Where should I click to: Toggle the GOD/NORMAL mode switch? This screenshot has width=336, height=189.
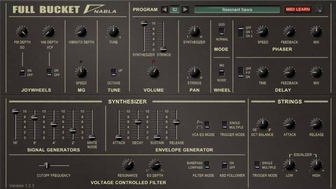pyautogui.click(x=222, y=31)
